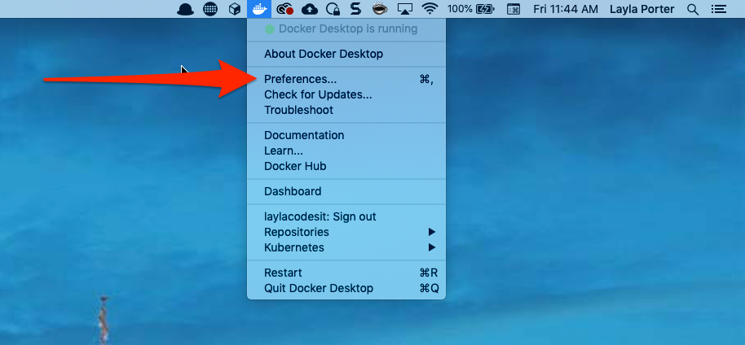Click the Fri 11:44 AM clock

point(565,9)
